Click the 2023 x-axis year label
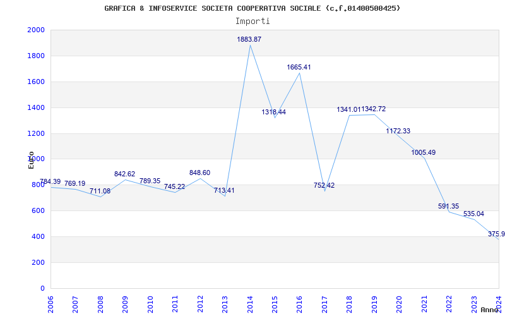This screenshot has height=316, width=505. [x=474, y=305]
